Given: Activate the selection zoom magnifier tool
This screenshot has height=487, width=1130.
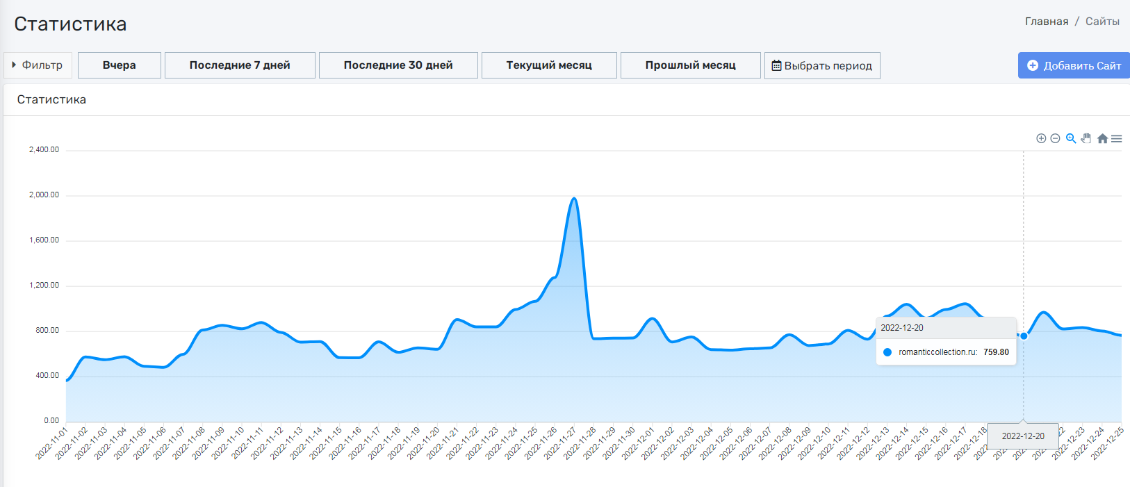Looking at the screenshot, I should pos(1071,138).
